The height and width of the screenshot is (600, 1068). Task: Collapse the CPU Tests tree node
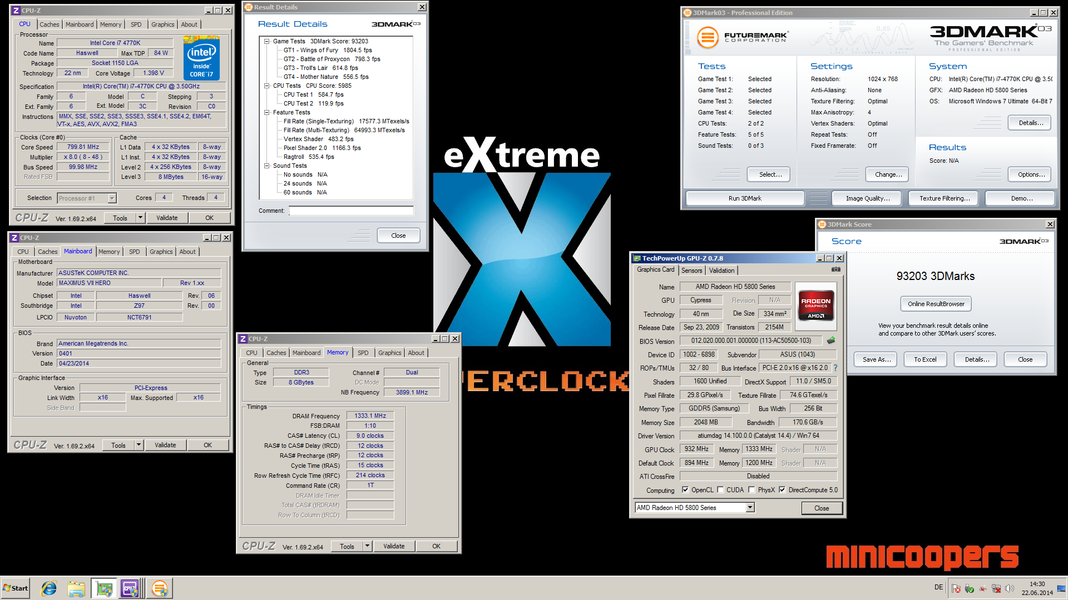click(x=266, y=86)
